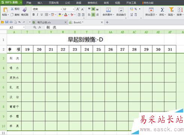Open the borders dropdown arrow
Screen dimensions: 184x135
50,15
